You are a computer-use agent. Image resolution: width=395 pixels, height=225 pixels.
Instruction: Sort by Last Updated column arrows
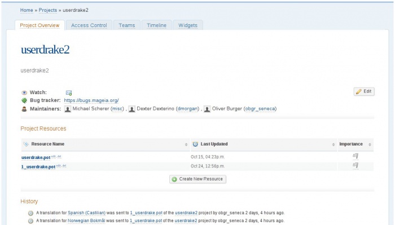[333, 144]
